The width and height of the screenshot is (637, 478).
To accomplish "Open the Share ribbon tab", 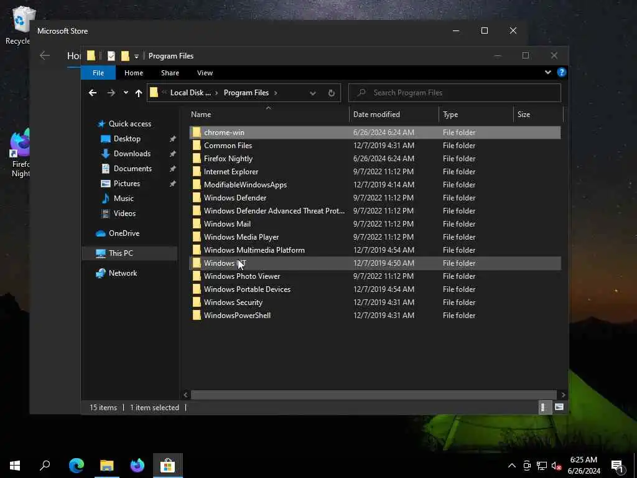I will pyautogui.click(x=170, y=73).
